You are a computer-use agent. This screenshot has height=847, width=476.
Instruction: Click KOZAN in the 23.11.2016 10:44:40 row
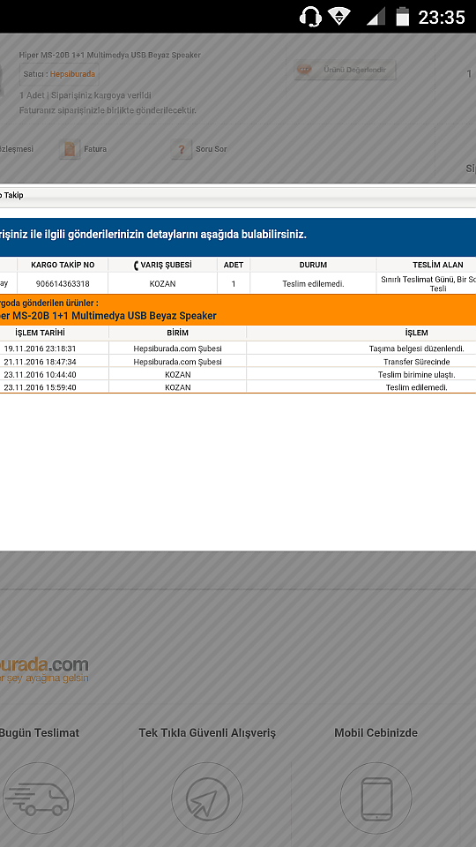(177, 374)
